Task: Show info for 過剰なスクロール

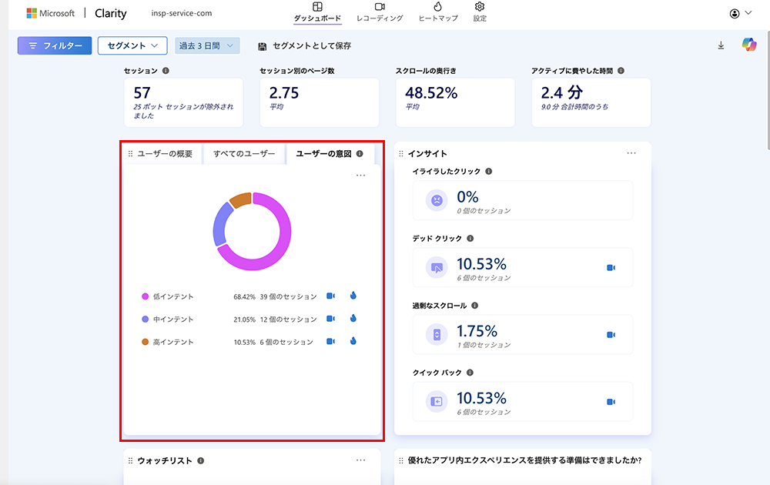Action: pyautogui.click(x=475, y=306)
